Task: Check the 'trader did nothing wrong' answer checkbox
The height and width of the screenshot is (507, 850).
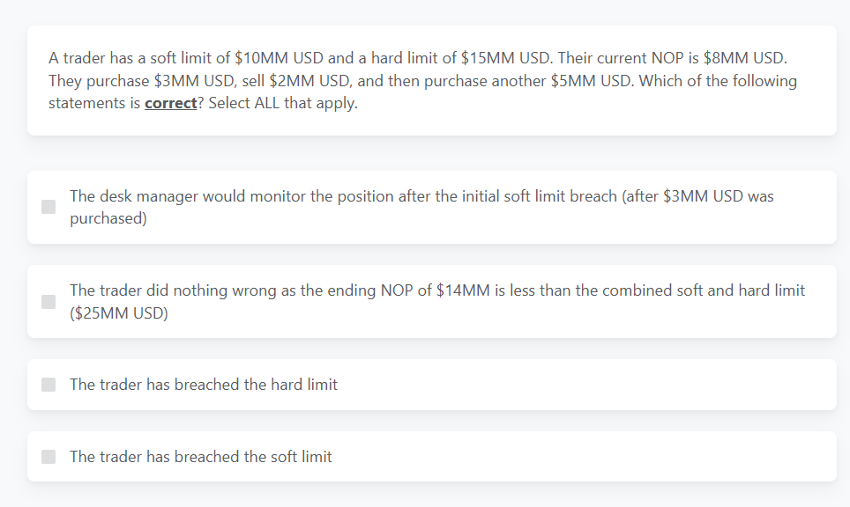Action: pos(48,301)
